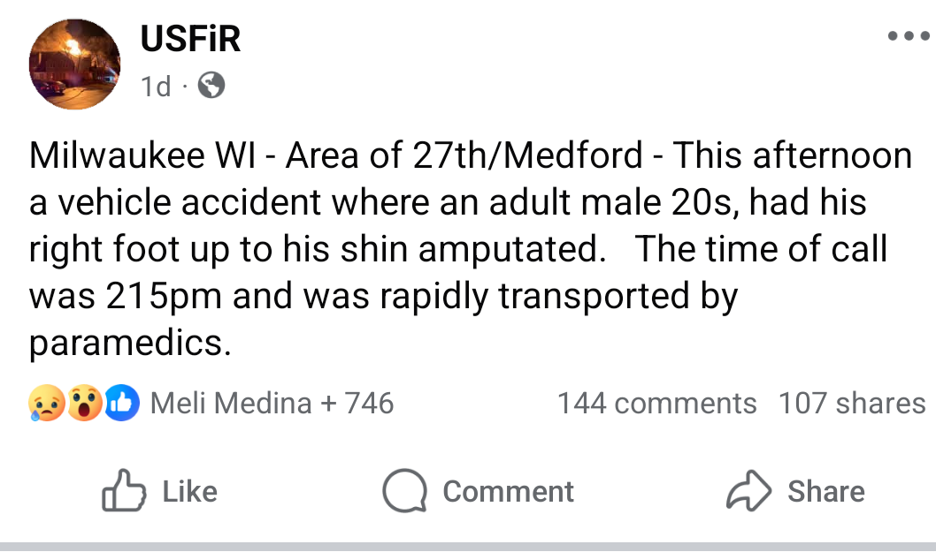Click the blue thumbs-up reaction badge
Viewport: 936px width, 552px height.
coord(122,404)
